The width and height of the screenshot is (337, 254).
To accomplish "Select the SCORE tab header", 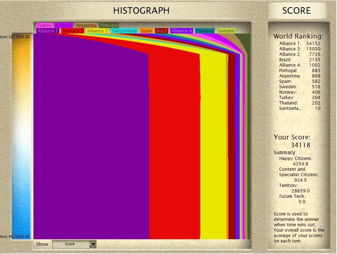I will point(296,10).
